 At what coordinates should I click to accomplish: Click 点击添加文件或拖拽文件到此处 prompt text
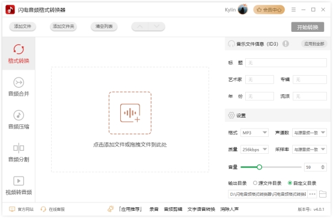pos(130,145)
